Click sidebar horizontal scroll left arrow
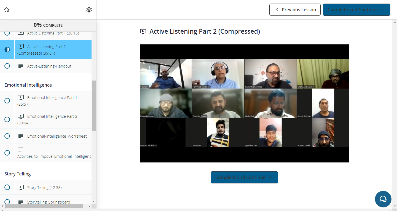This screenshot has width=397, height=211. (2, 206)
